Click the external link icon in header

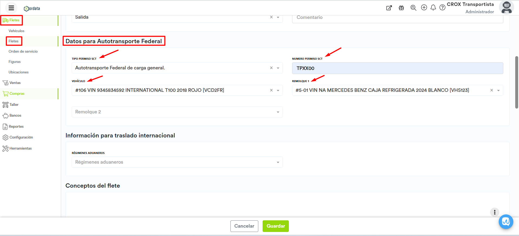pos(389,8)
